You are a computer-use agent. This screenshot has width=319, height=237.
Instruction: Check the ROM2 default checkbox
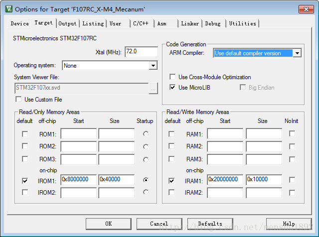click(x=25, y=146)
